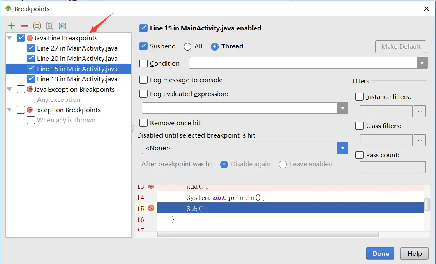Toggle the Group breakpoints by class icon
Screen dimensions: 436x264
[x=62, y=25]
